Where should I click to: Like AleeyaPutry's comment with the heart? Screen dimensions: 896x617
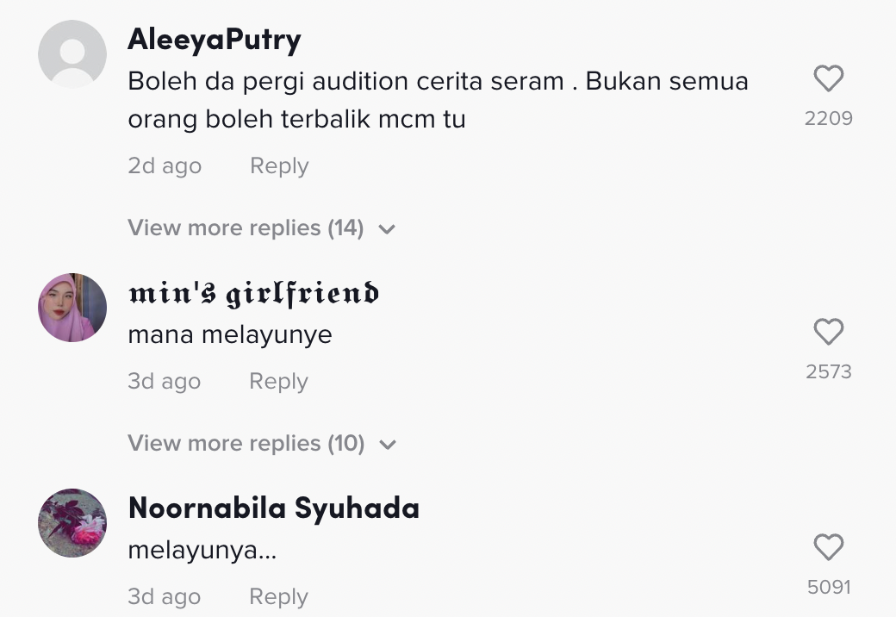pyautogui.click(x=828, y=80)
